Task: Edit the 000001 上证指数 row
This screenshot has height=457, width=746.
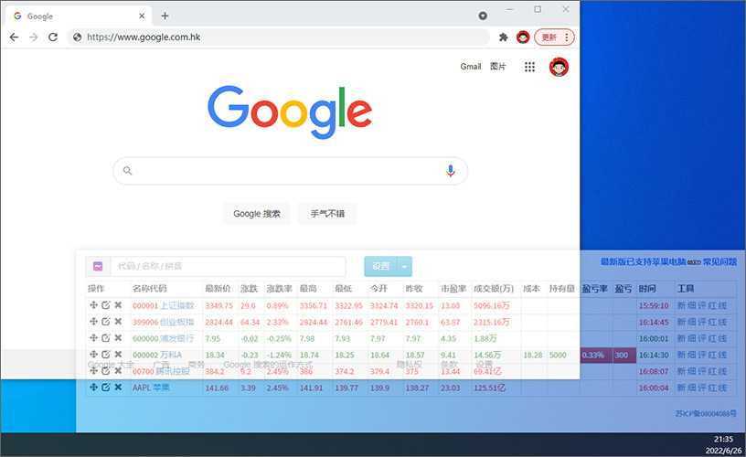Action: (x=106, y=305)
